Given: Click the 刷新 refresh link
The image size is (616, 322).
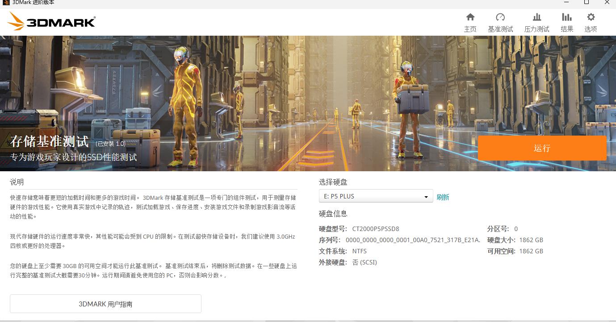Looking at the screenshot, I should click(x=443, y=197).
